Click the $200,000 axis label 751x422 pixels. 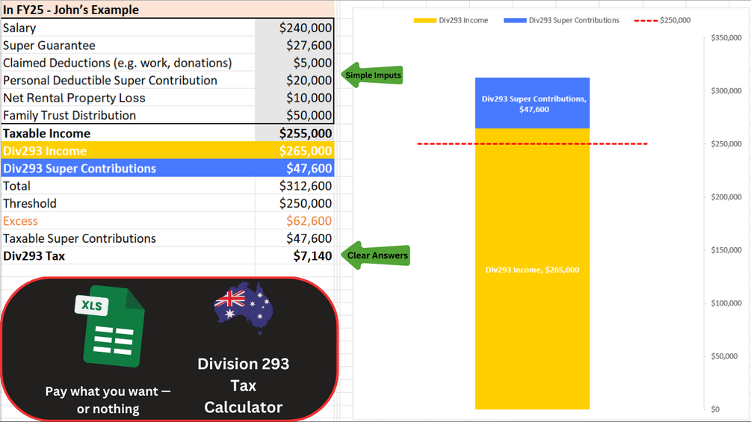(726, 196)
